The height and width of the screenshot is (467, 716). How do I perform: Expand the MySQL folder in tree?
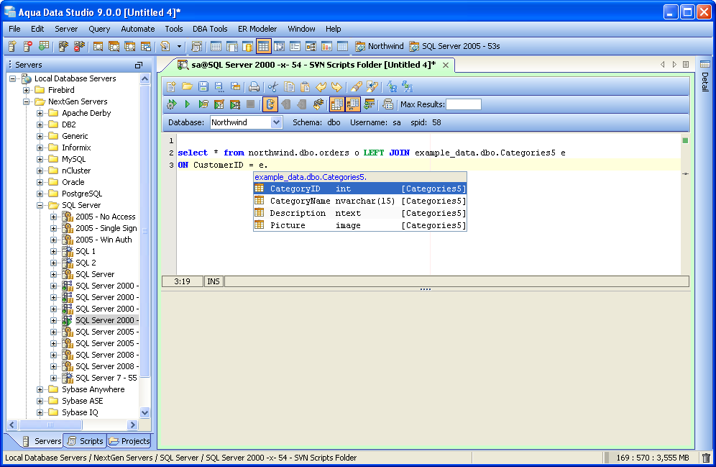(40, 160)
